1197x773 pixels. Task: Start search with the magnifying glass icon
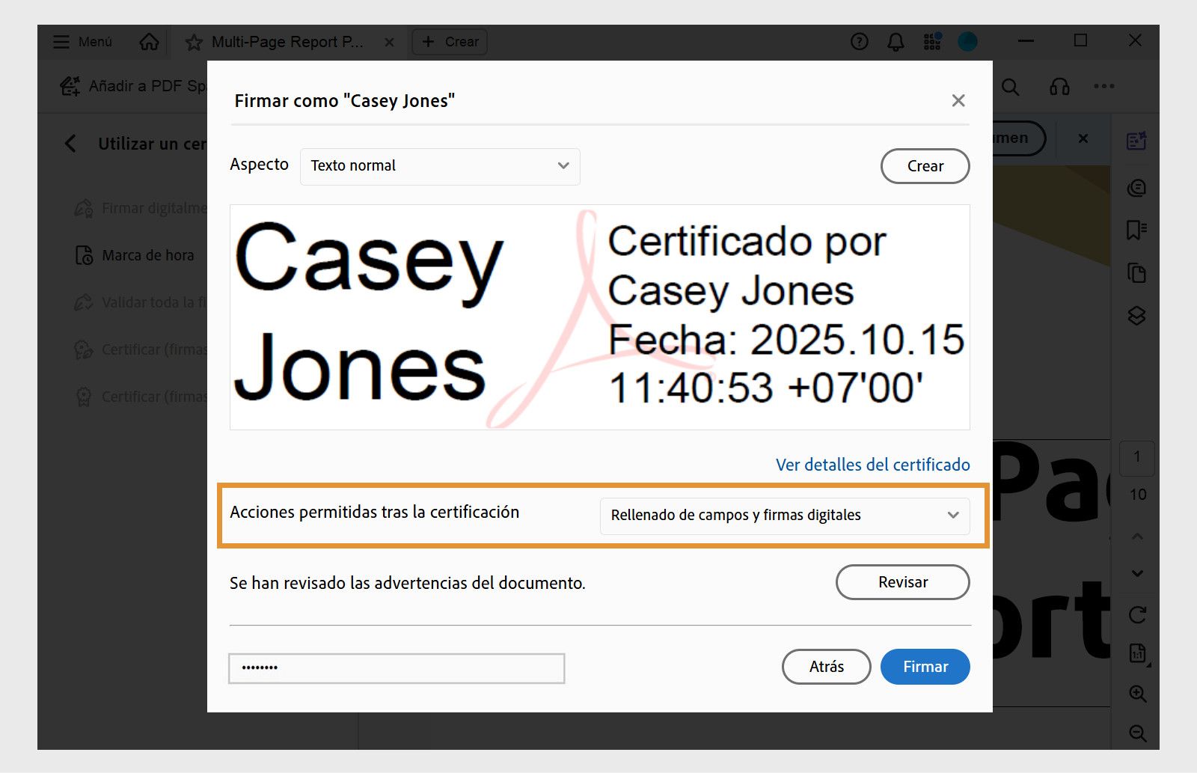point(1010,87)
